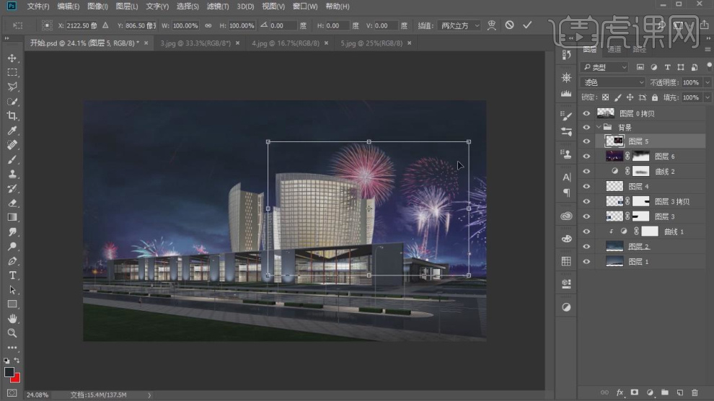The image size is (714, 401).
Task: Toggle visibility of 图层 4 layer
Action: pyautogui.click(x=586, y=186)
